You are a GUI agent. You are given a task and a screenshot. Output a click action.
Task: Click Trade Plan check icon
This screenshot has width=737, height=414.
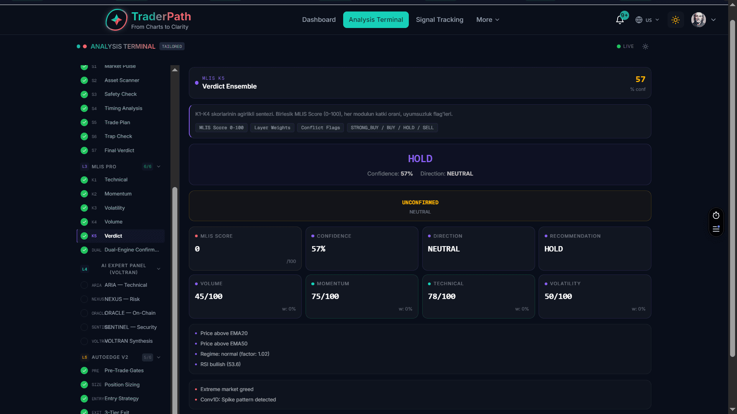tap(84, 123)
